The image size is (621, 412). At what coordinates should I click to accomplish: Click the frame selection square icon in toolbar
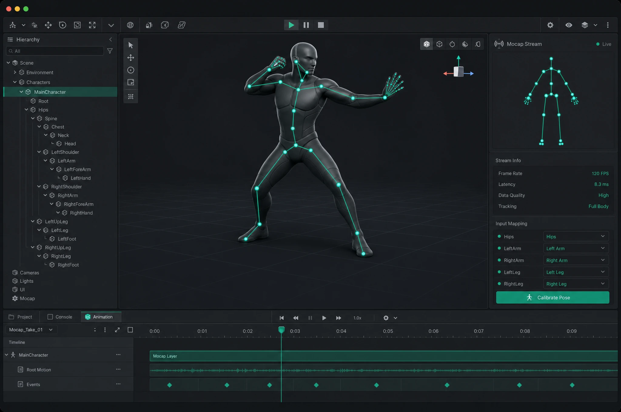(77, 25)
